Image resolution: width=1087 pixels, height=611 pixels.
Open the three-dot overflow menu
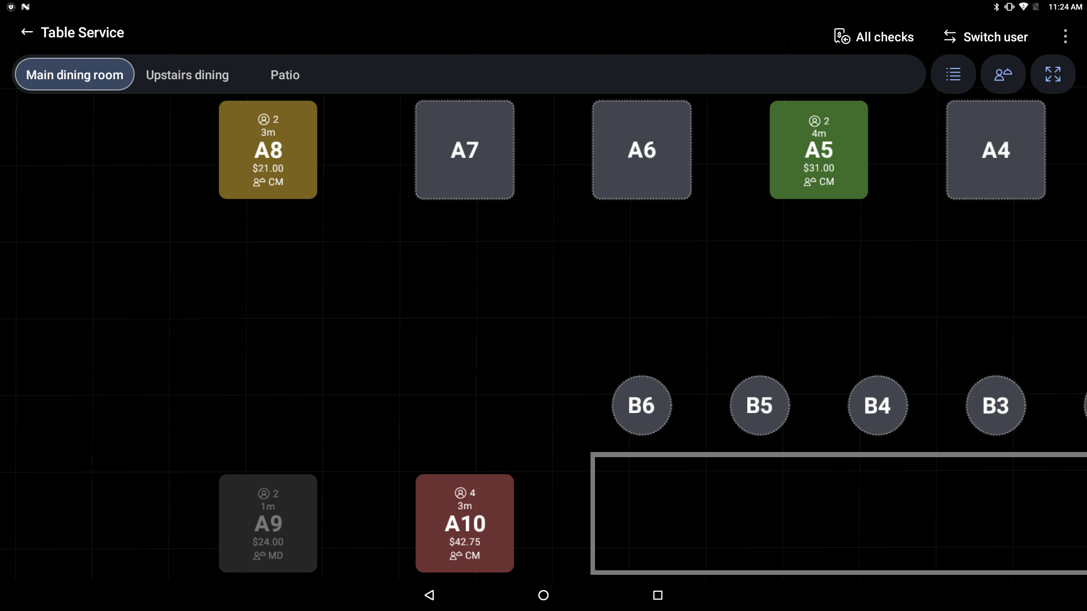tap(1065, 36)
